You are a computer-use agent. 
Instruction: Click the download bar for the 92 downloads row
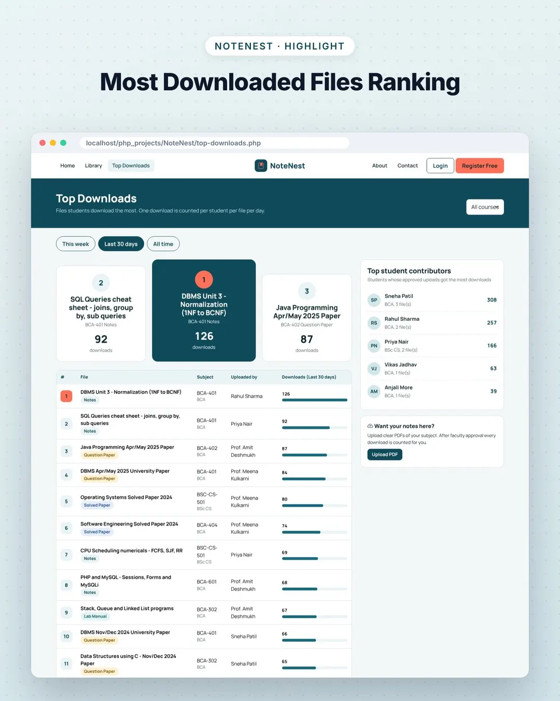point(315,428)
